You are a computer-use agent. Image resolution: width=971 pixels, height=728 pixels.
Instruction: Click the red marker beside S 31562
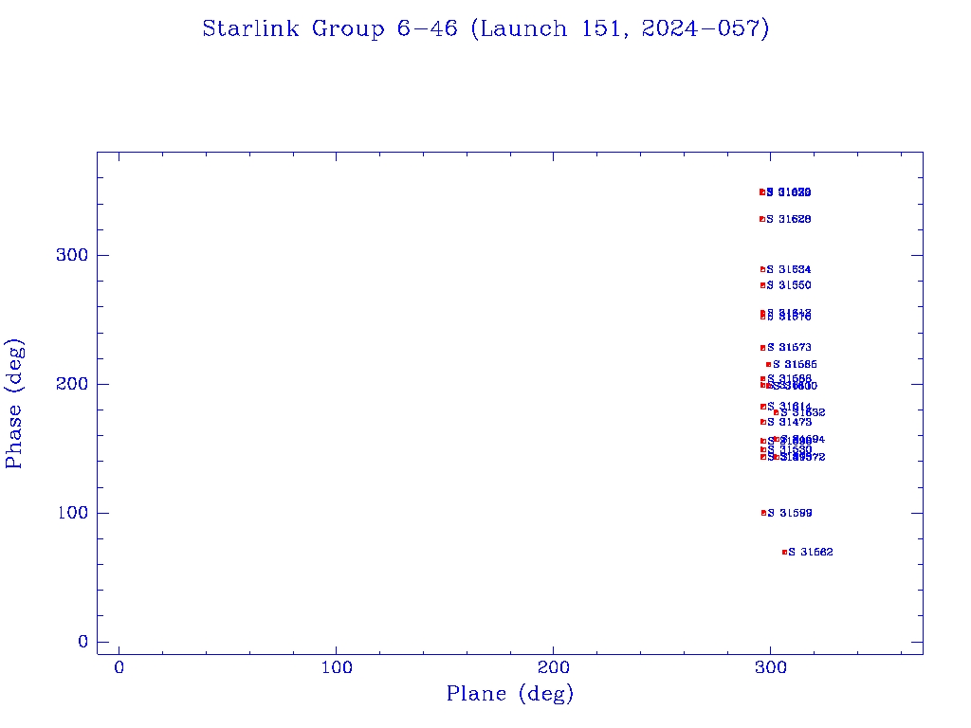784,553
